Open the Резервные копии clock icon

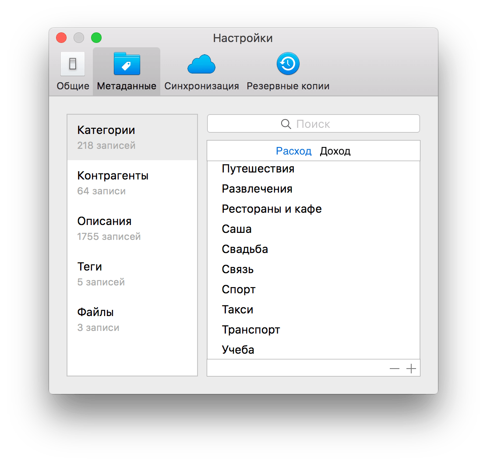click(x=288, y=63)
